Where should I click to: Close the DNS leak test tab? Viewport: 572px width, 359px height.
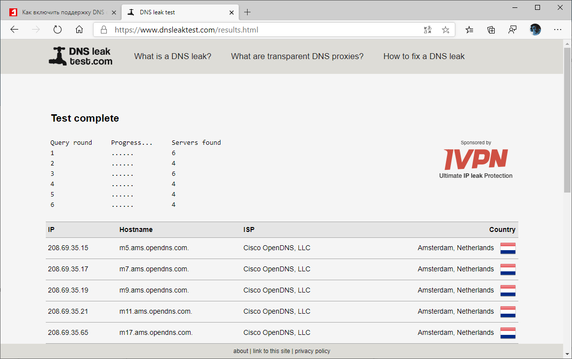point(232,12)
